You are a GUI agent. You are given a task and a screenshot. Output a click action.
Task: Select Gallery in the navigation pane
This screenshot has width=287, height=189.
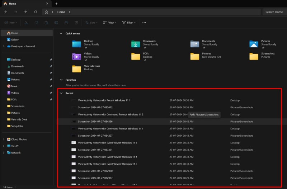click(x=15, y=40)
